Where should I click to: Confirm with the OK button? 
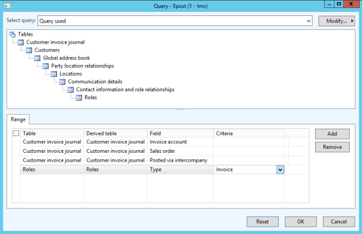[x=301, y=222]
